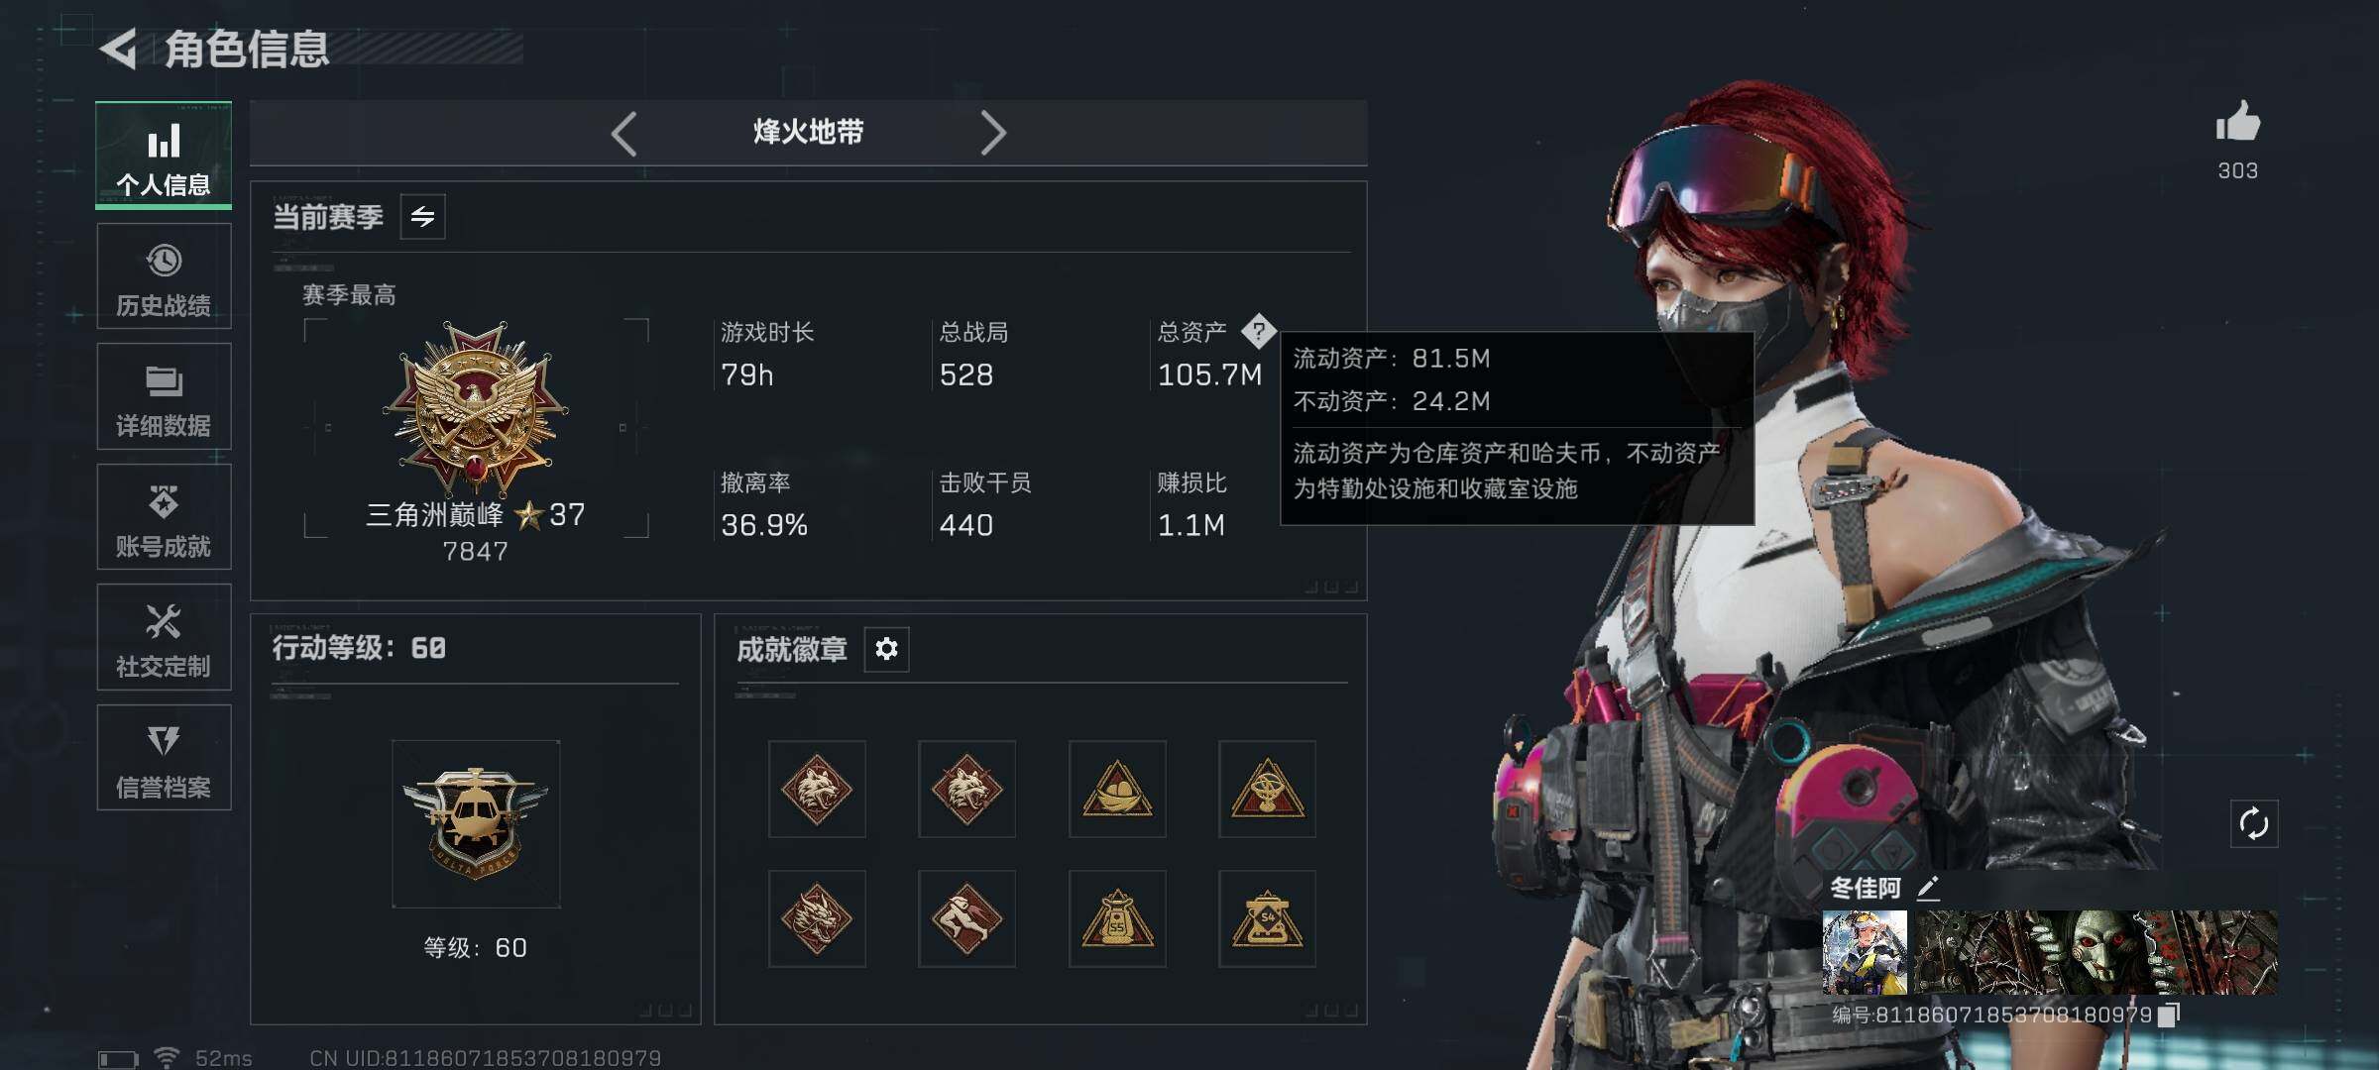Click the thumbs-up like icon

pyautogui.click(x=2237, y=123)
